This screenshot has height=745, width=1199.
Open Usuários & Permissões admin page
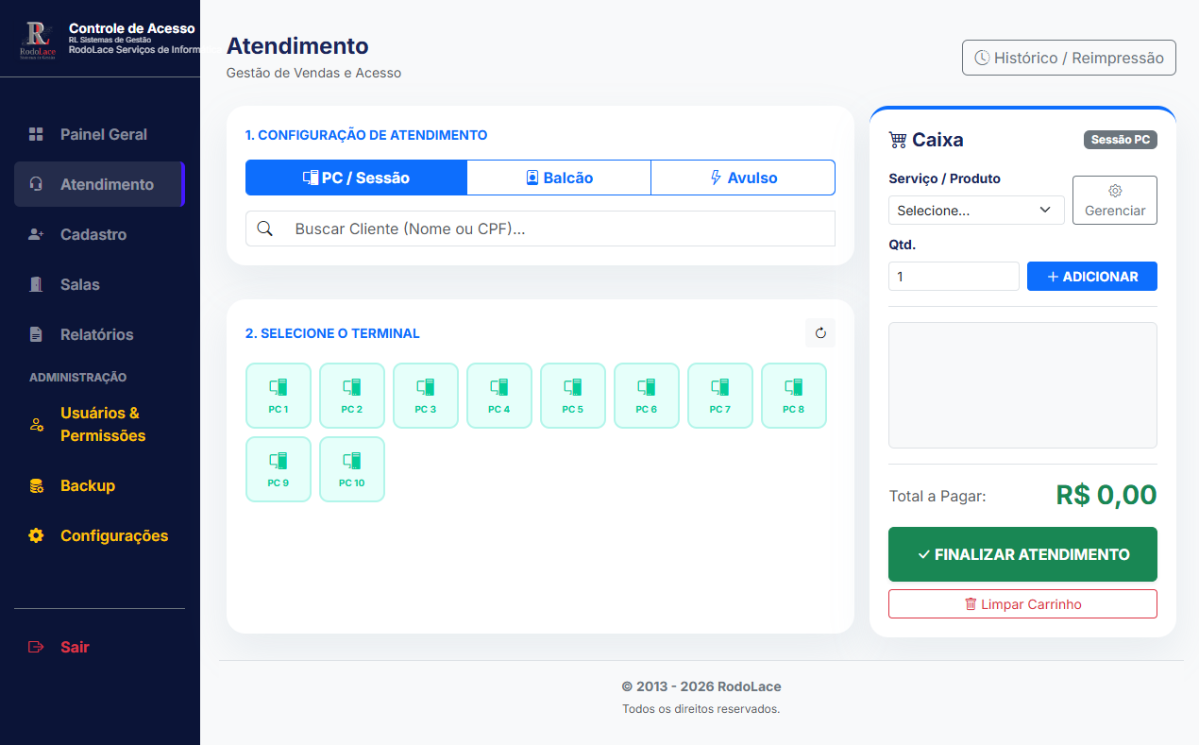[102, 424]
